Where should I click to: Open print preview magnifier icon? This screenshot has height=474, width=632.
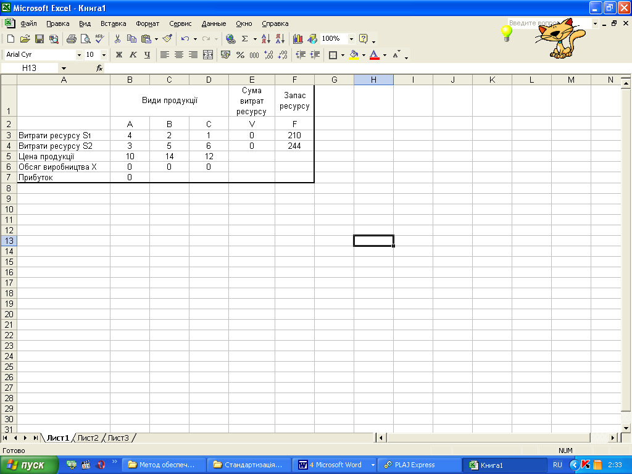[85, 39]
